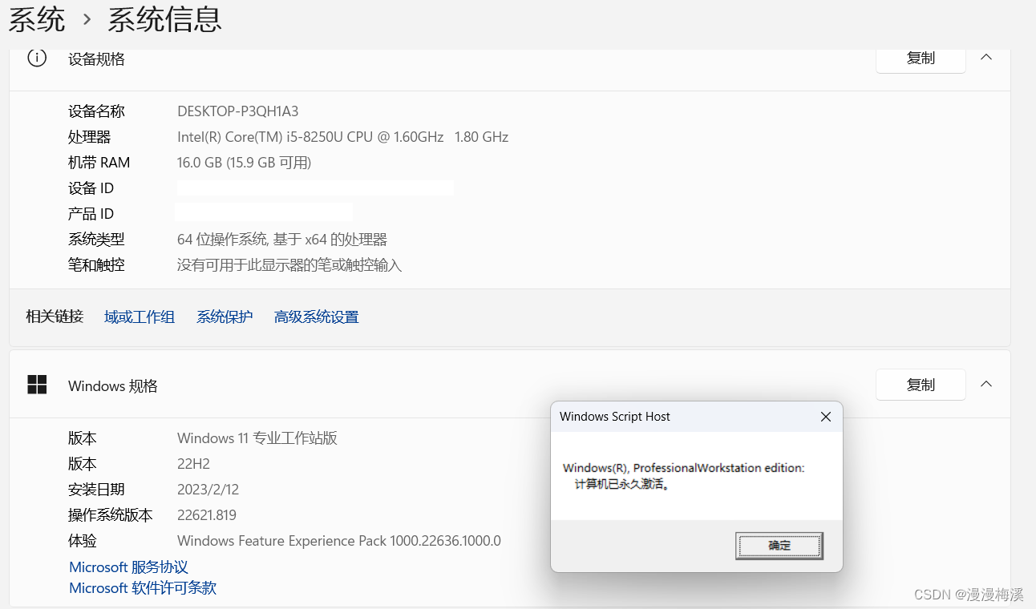The width and height of the screenshot is (1036, 609).
Task: Click the 设备规格 section heading
Action: pyautogui.click(x=96, y=58)
